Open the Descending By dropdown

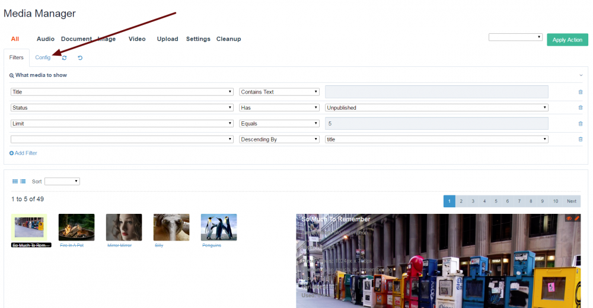(x=279, y=139)
